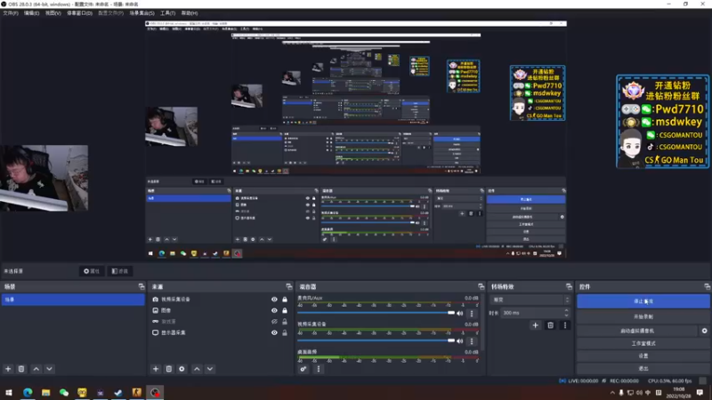Add a transition with the plus icon

click(536, 325)
